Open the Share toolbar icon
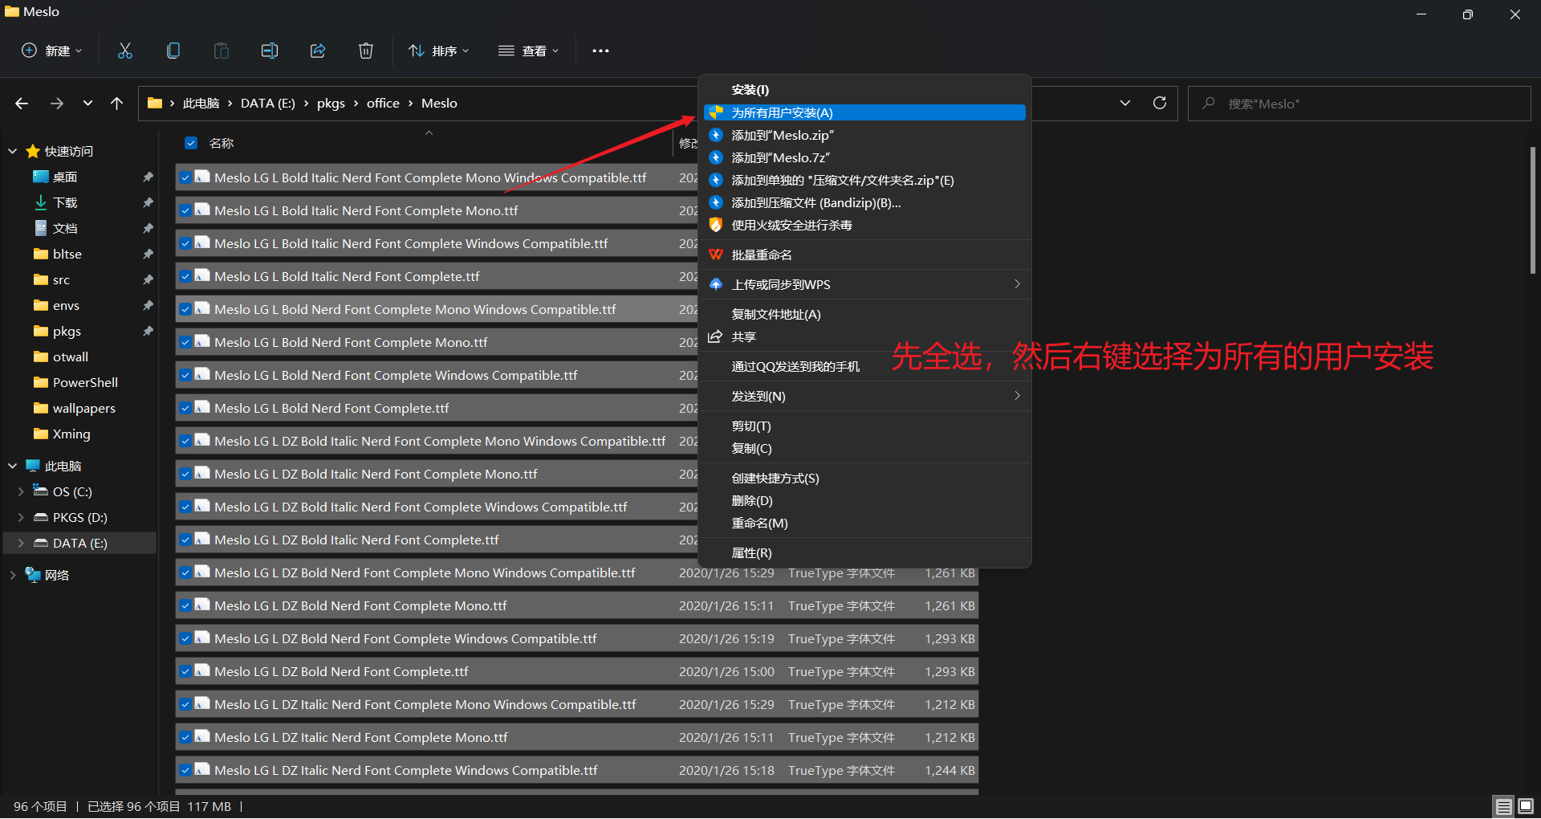Image resolution: width=1541 pixels, height=819 pixels. coord(317,50)
